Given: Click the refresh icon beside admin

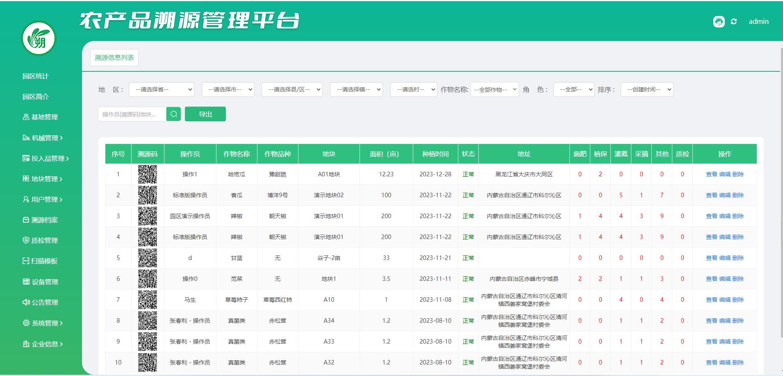Looking at the screenshot, I should (x=734, y=22).
